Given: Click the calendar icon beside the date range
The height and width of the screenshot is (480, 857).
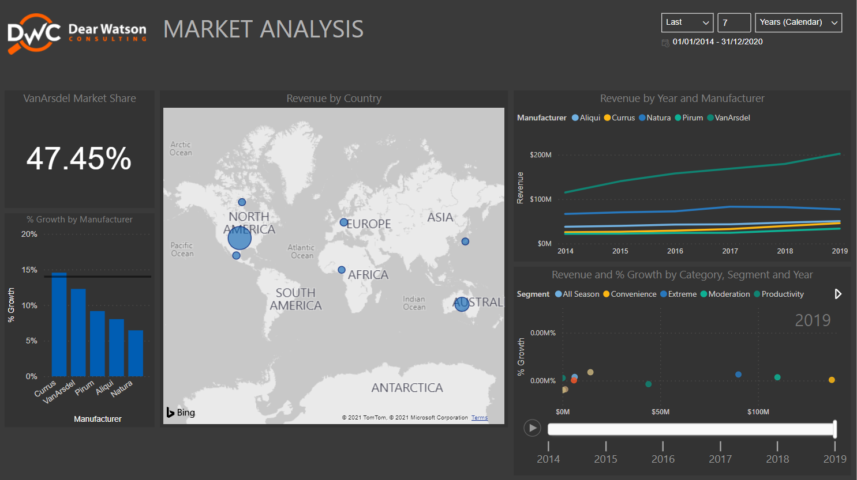Looking at the screenshot, I should (x=665, y=43).
